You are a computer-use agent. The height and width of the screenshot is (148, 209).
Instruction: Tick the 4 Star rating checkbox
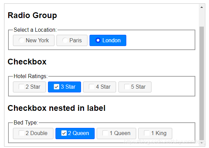pos(99,87)
